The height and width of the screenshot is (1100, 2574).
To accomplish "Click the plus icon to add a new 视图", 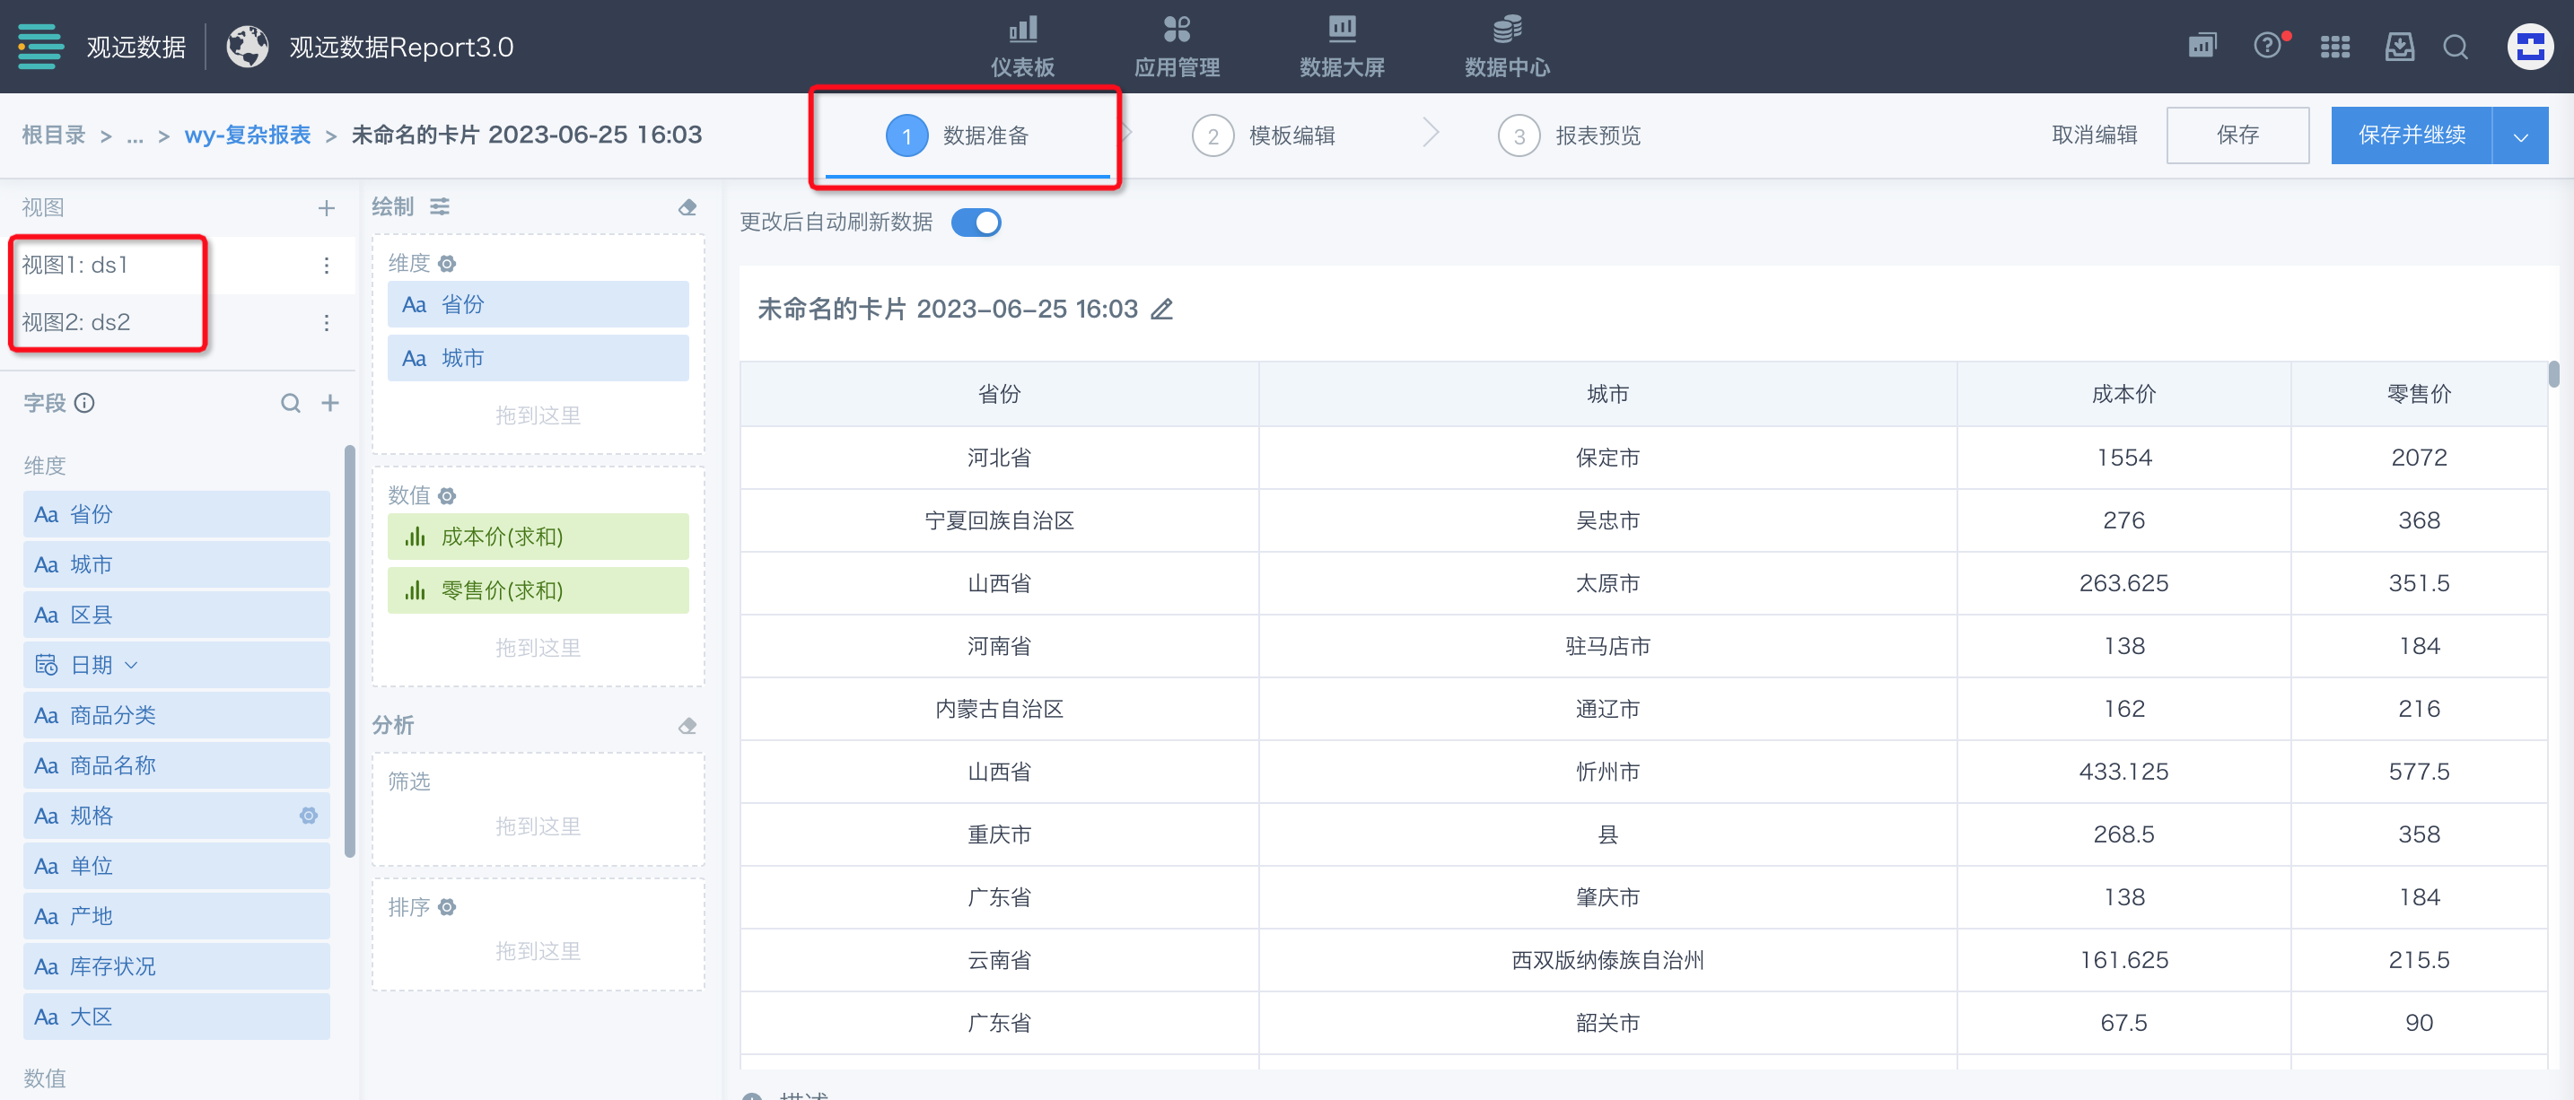I will pyautogui.click(x=326, y=208).
